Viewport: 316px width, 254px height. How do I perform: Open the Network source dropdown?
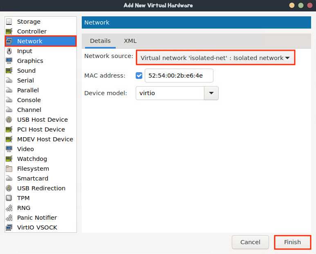215,58
